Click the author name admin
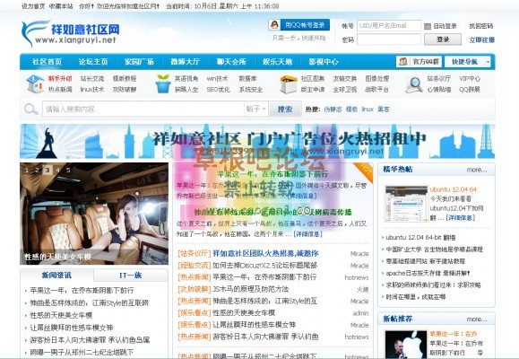The height and width of the screenshot is (359, 519). [360, 313]
